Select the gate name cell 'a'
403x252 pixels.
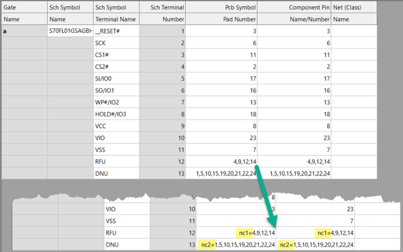(24, 31)
